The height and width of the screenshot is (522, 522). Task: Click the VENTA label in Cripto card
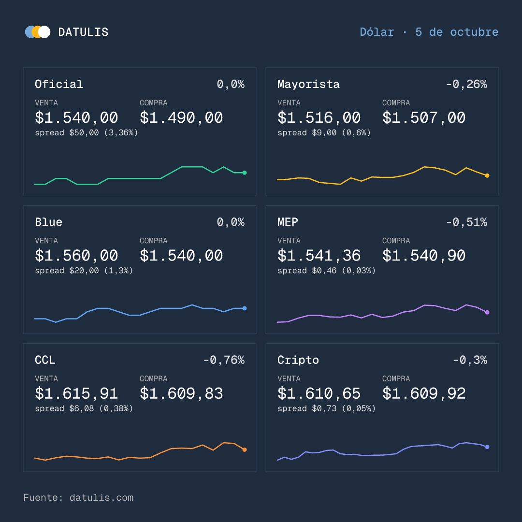coord(289,378)
